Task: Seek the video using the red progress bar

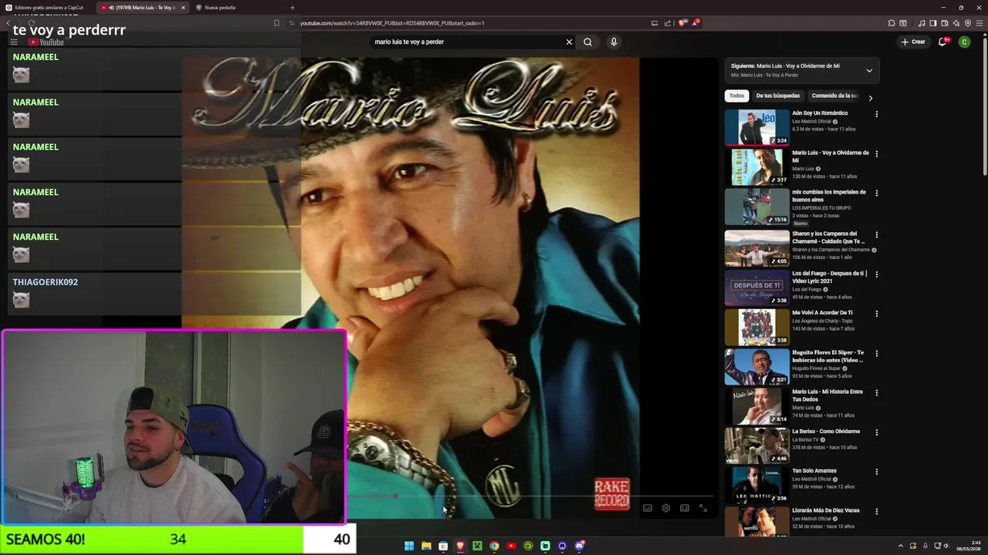Action: point(530,496)
